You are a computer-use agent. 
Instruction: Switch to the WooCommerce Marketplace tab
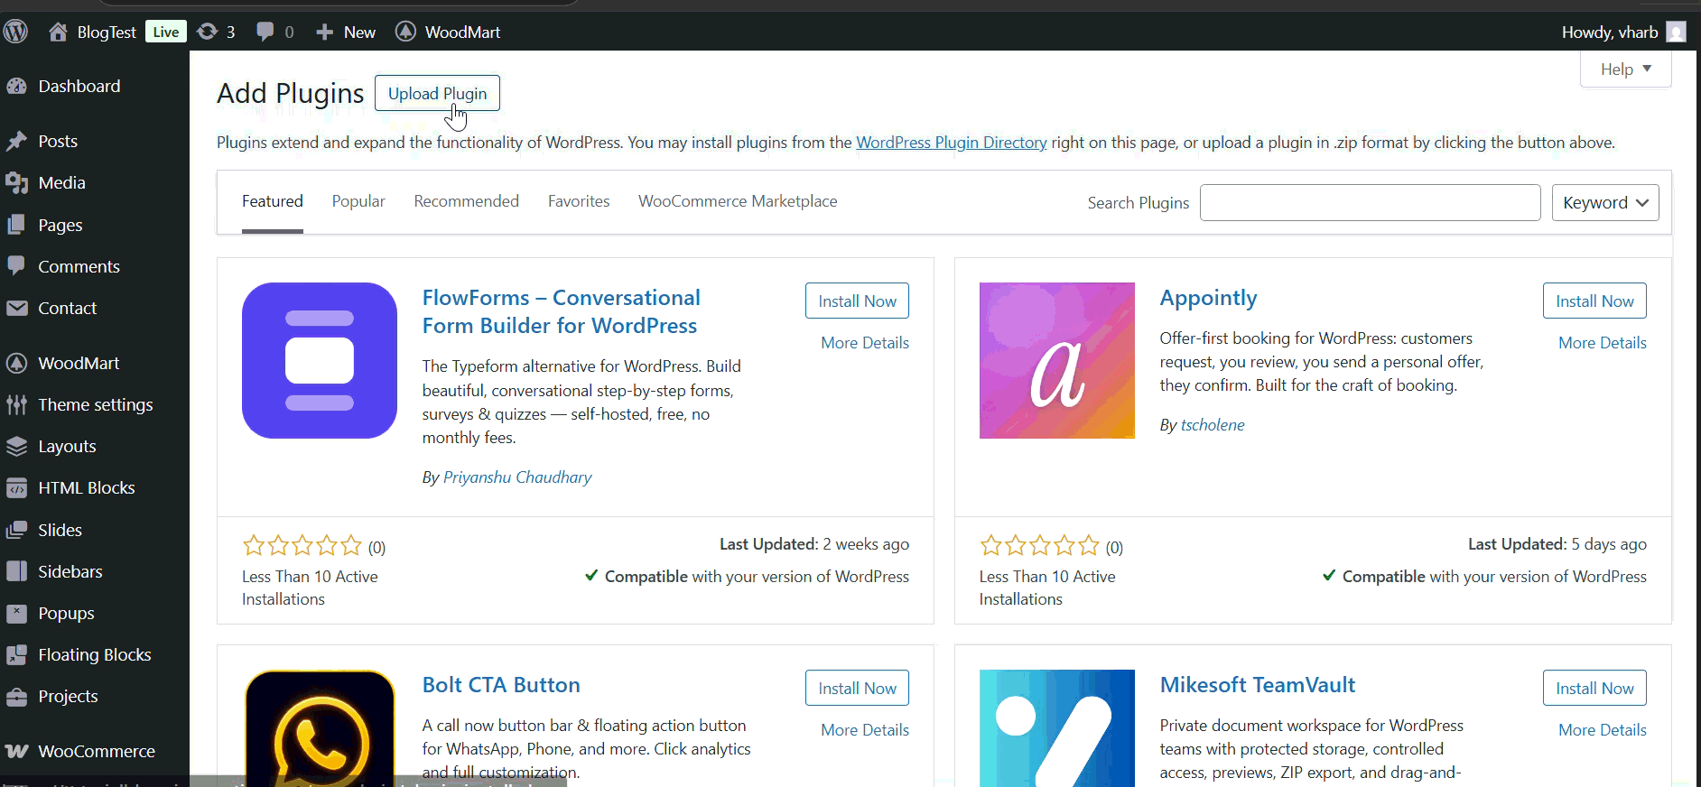(738, 201)
